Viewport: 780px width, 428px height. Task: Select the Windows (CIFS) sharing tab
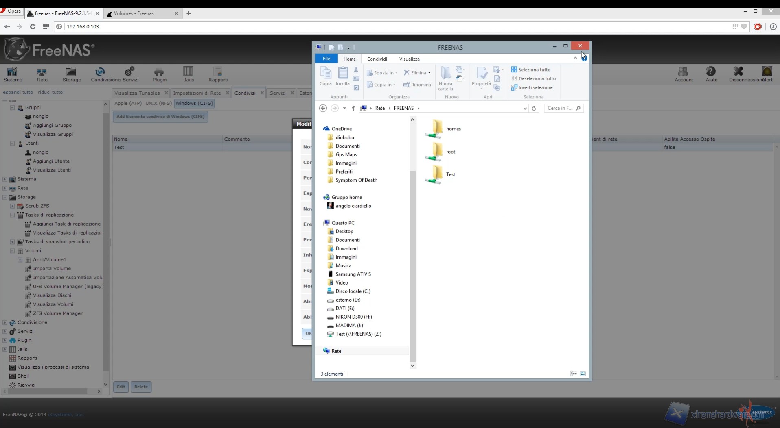coord(194,104)
